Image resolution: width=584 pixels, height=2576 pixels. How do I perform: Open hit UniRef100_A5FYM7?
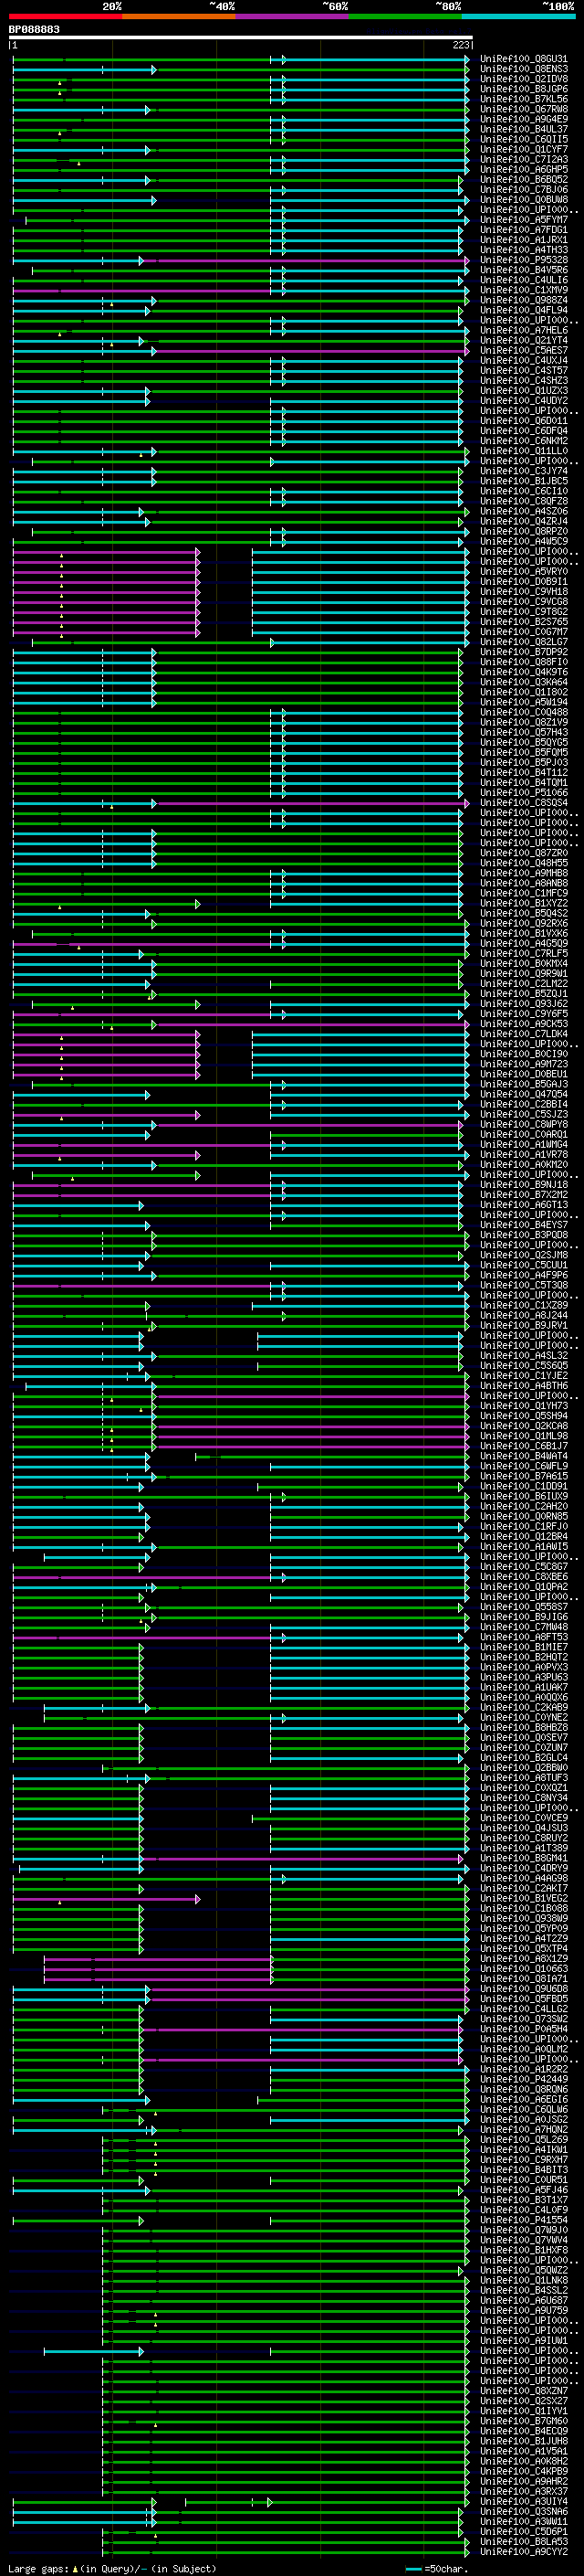click(523, 220)
